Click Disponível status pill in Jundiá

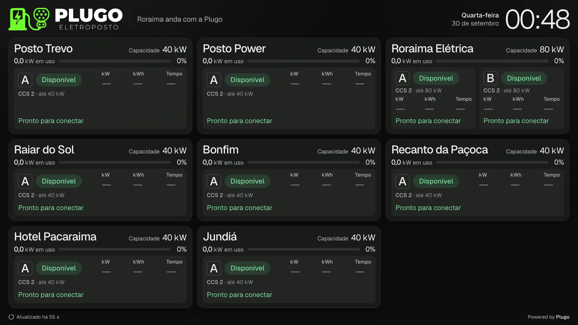pyautogui.click(x=247, y=268)
